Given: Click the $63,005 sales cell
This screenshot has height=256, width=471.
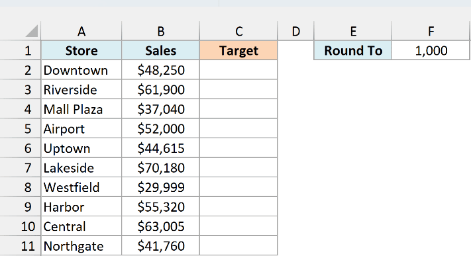Looking at the screenshot, I should pos(161,226).
